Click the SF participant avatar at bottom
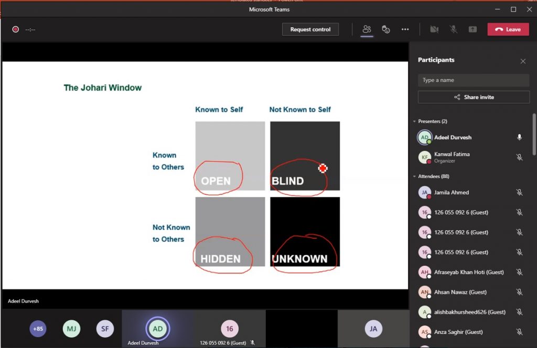The width and height of the screenshot is (537, 348). click(105, 329)
